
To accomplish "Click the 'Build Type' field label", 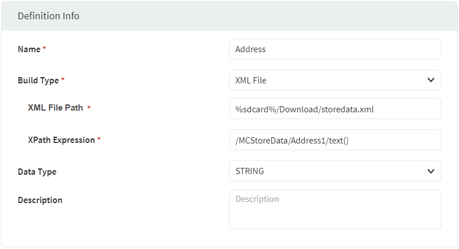I will click(x=38, y=81).
